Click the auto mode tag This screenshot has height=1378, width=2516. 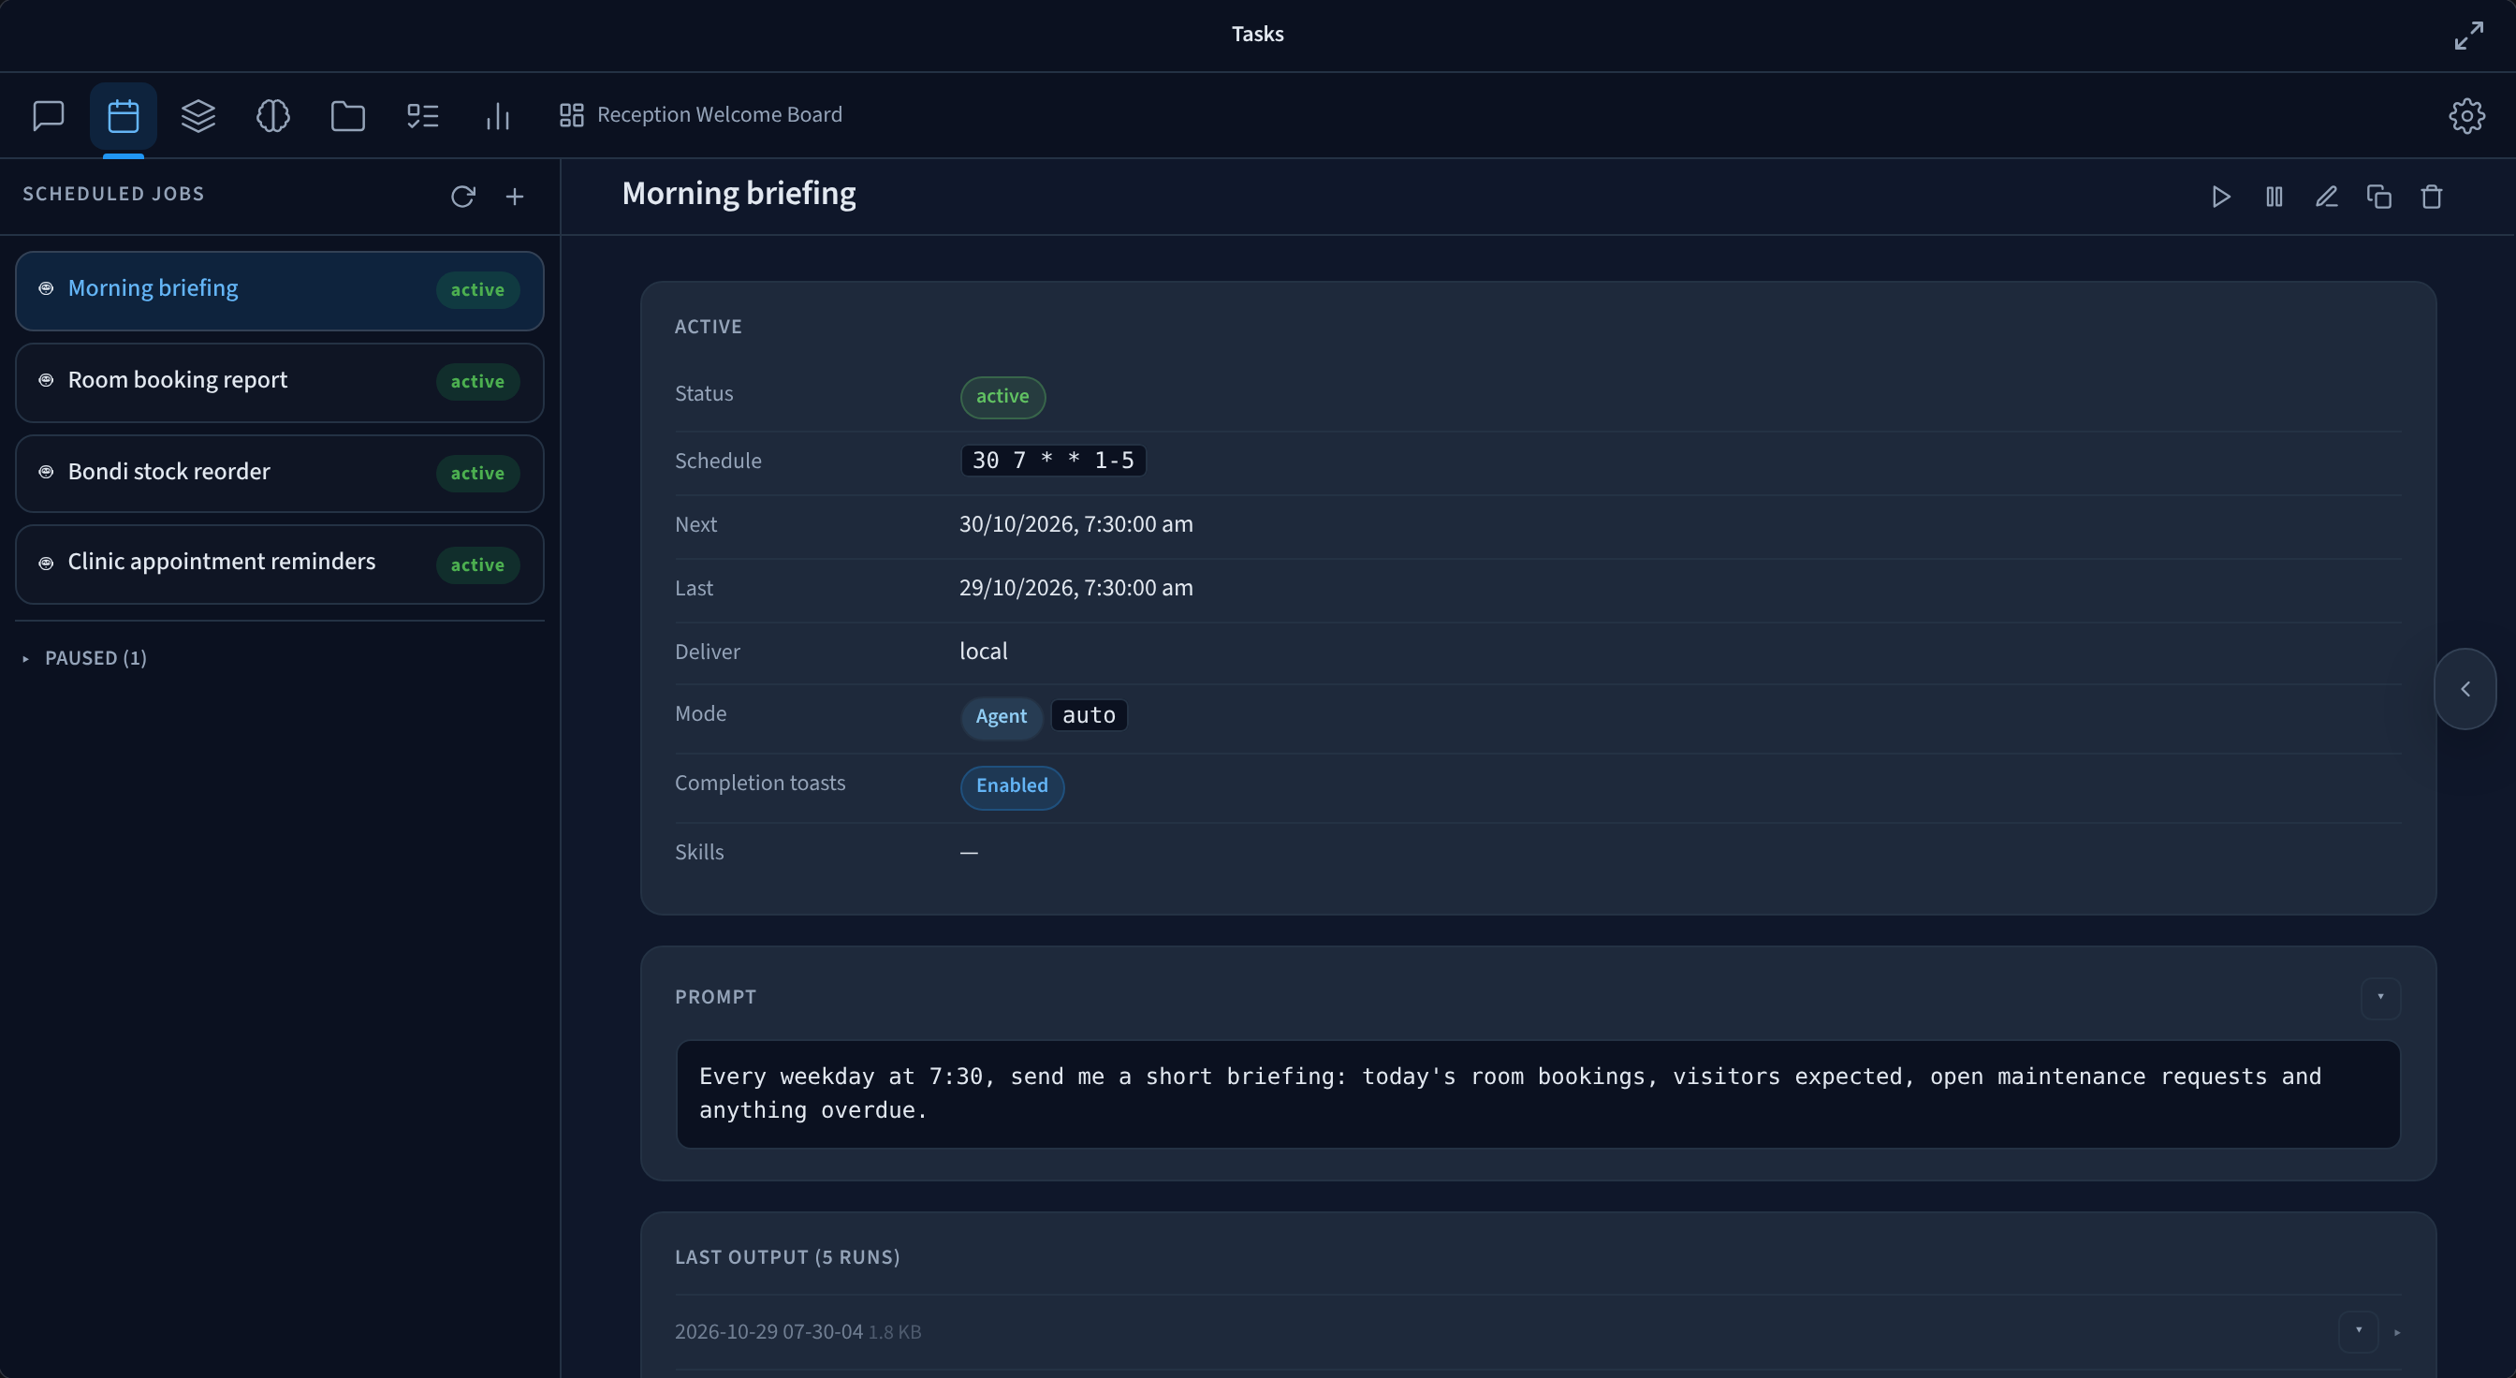tap(1089, 715)
